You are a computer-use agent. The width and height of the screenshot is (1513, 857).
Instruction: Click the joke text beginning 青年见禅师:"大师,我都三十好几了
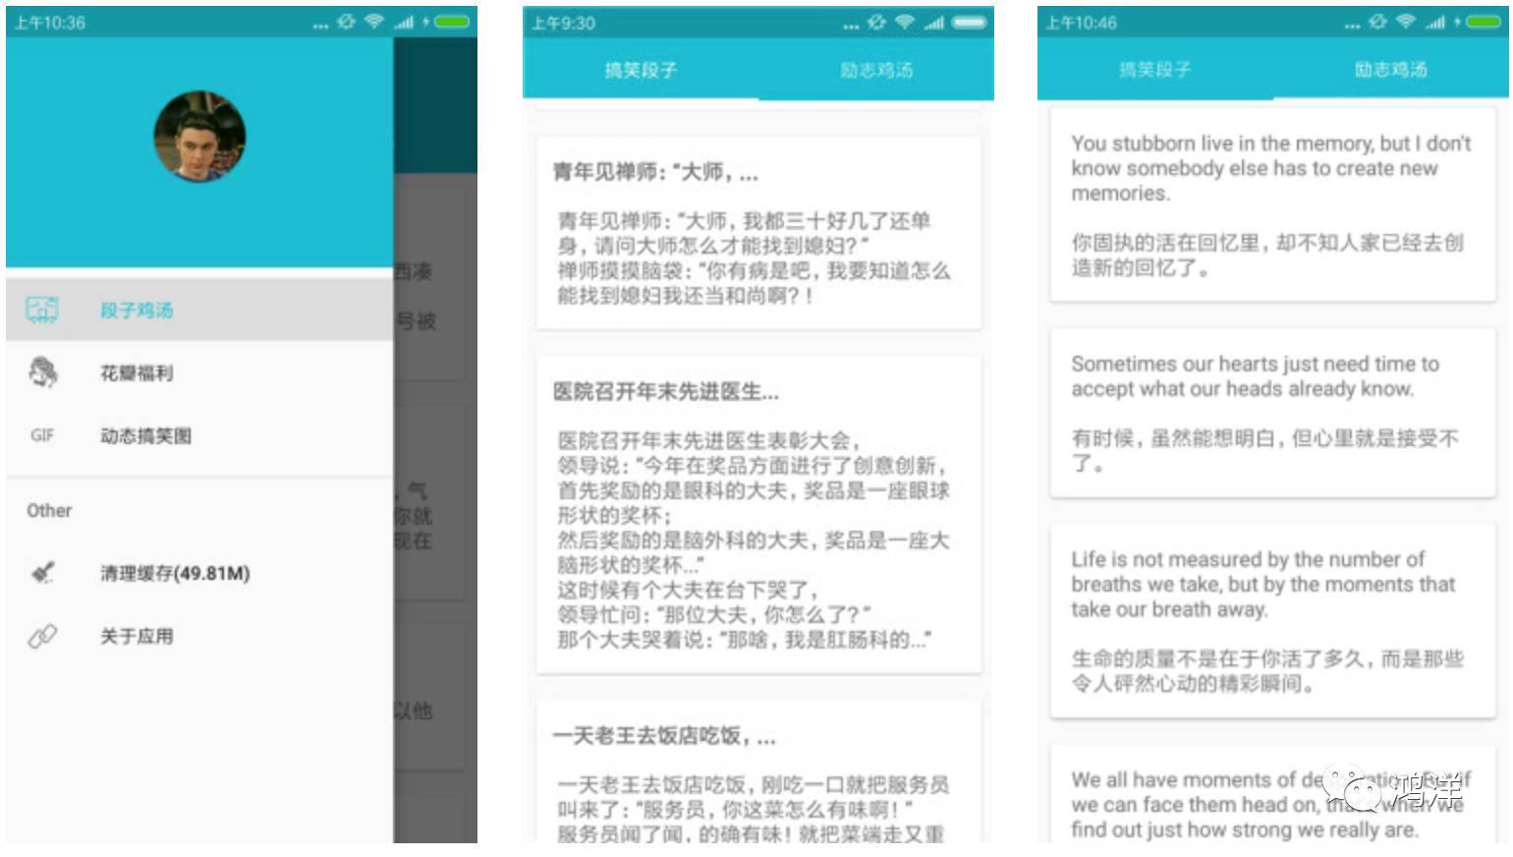click(755, 257)
